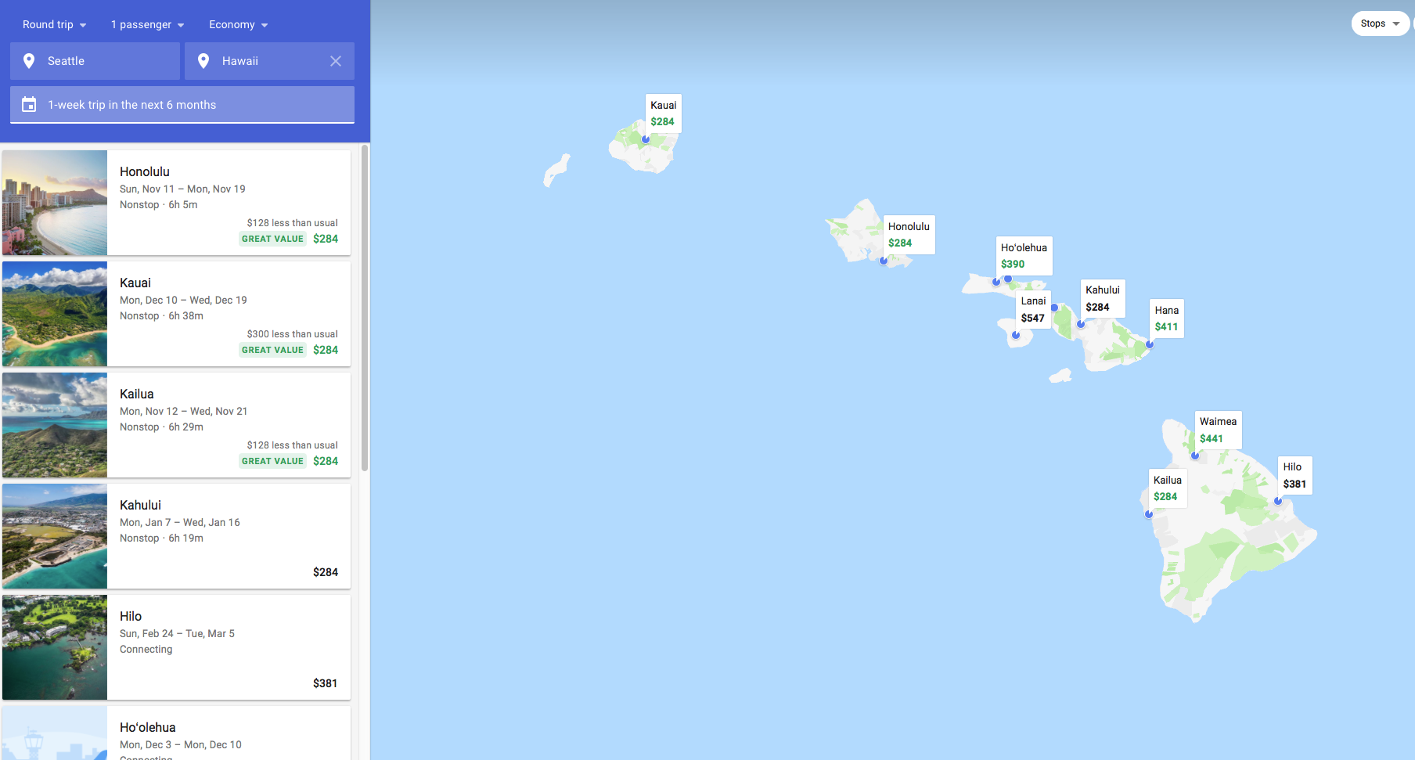This screenshot has width=1415, height=760.
Task: Open the Ho'olehua flight card
Action: pos(176,733)
